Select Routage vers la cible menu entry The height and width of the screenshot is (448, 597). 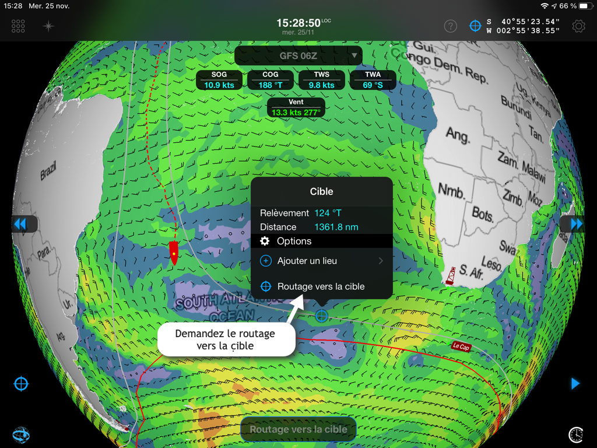pyautogui.click(x=321, y=286)
